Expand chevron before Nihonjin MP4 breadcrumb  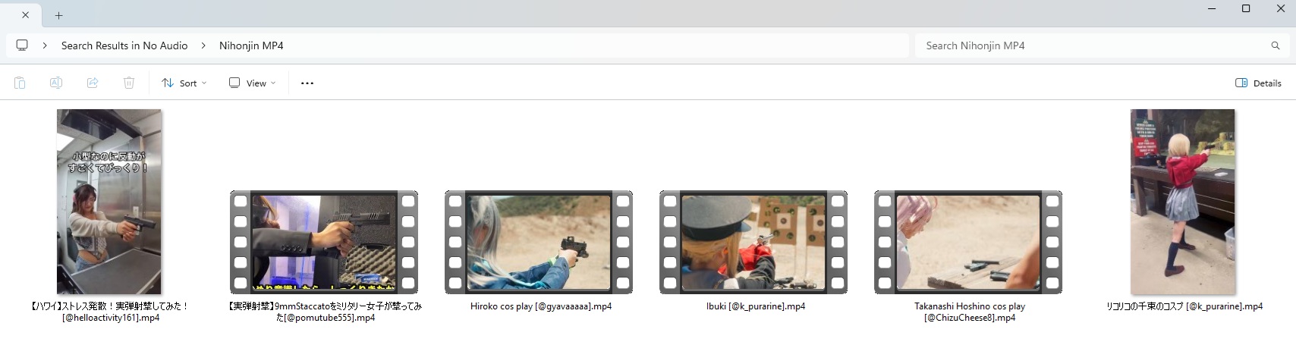203,45
